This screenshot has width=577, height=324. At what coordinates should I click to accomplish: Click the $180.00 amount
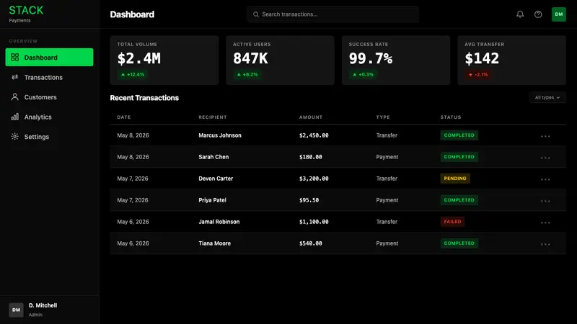311,157
